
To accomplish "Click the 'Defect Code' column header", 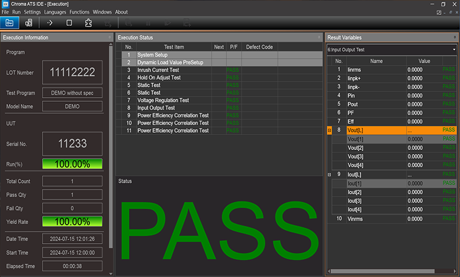I will tap(259, 47).
